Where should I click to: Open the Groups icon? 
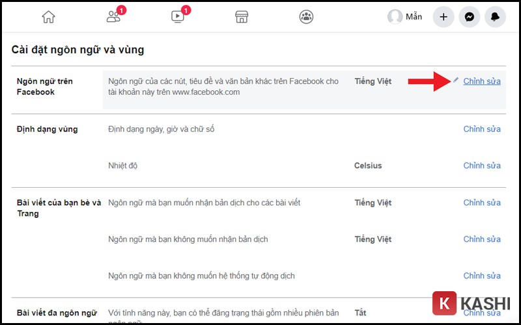[x=306, y=17]
